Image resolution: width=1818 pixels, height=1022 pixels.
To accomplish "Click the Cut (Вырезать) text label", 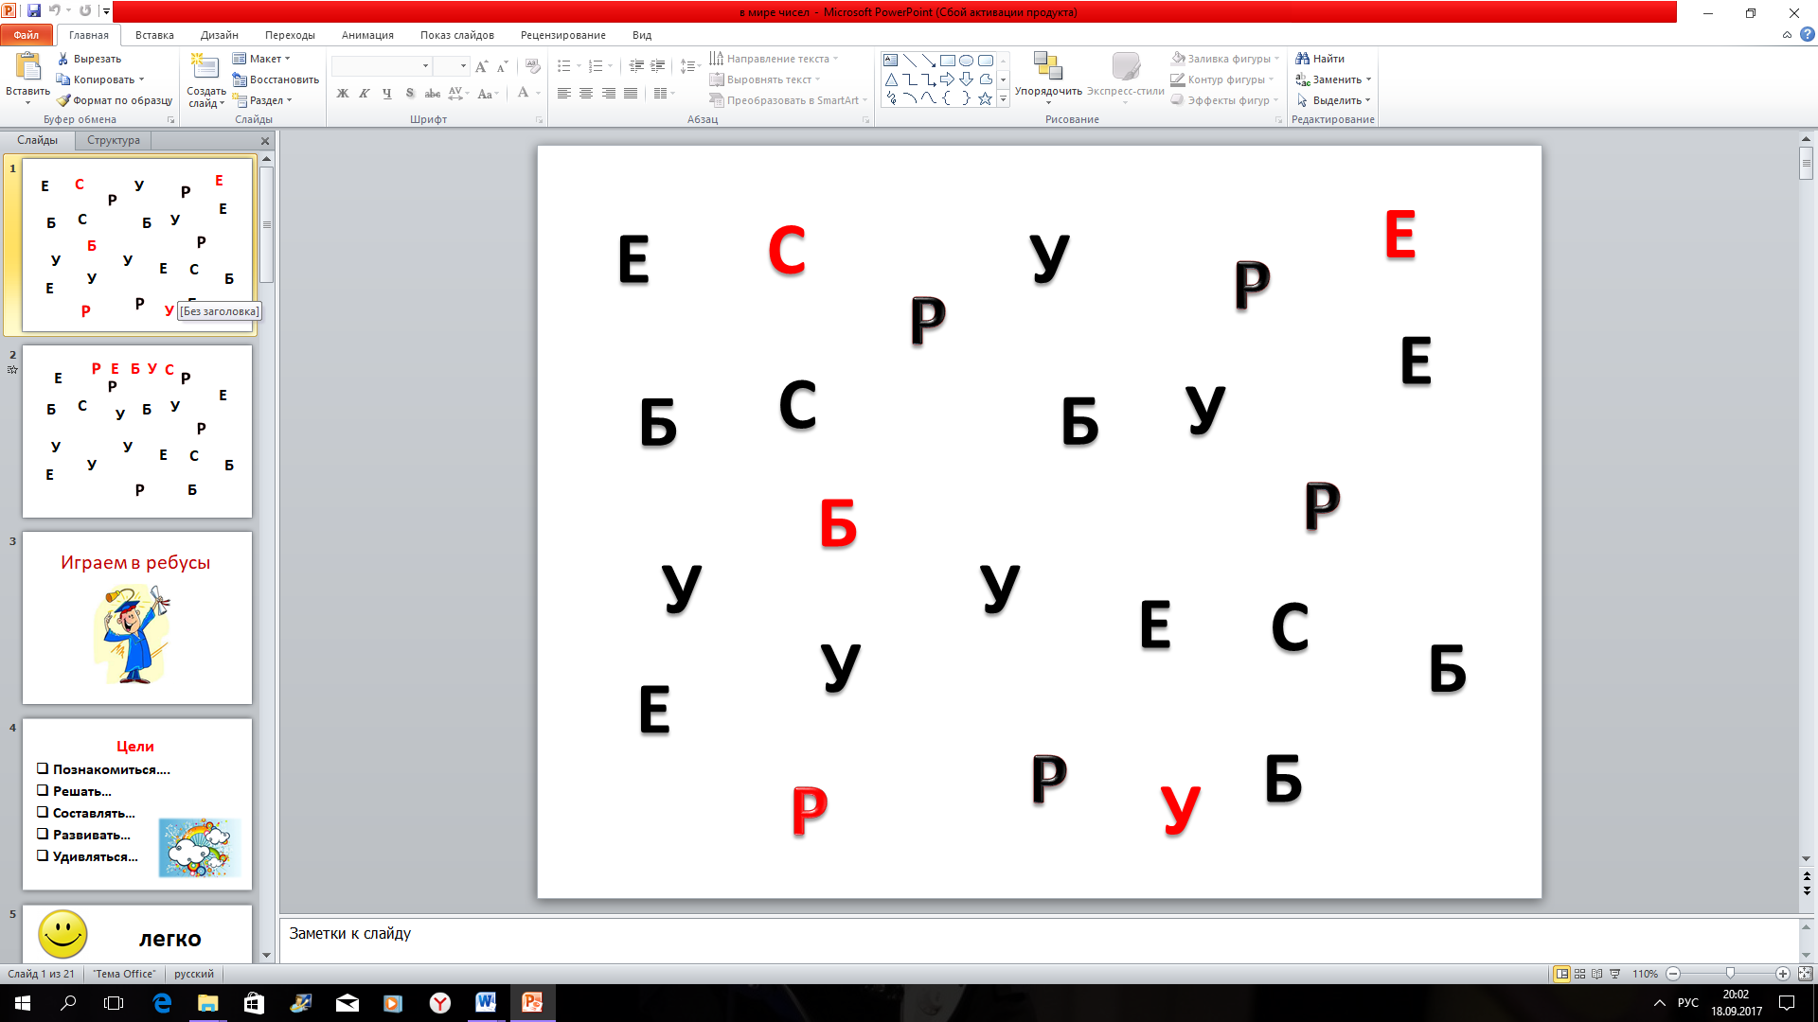I will pyautogui.click(x=98, y=59).
